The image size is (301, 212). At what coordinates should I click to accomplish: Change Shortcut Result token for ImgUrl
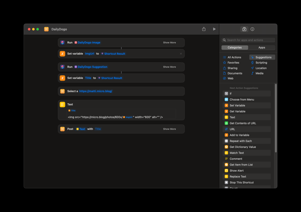point(113,54)
